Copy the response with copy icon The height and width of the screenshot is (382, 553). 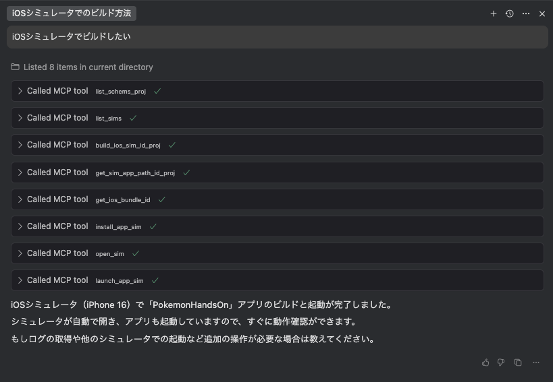click(x=518, y=362)
